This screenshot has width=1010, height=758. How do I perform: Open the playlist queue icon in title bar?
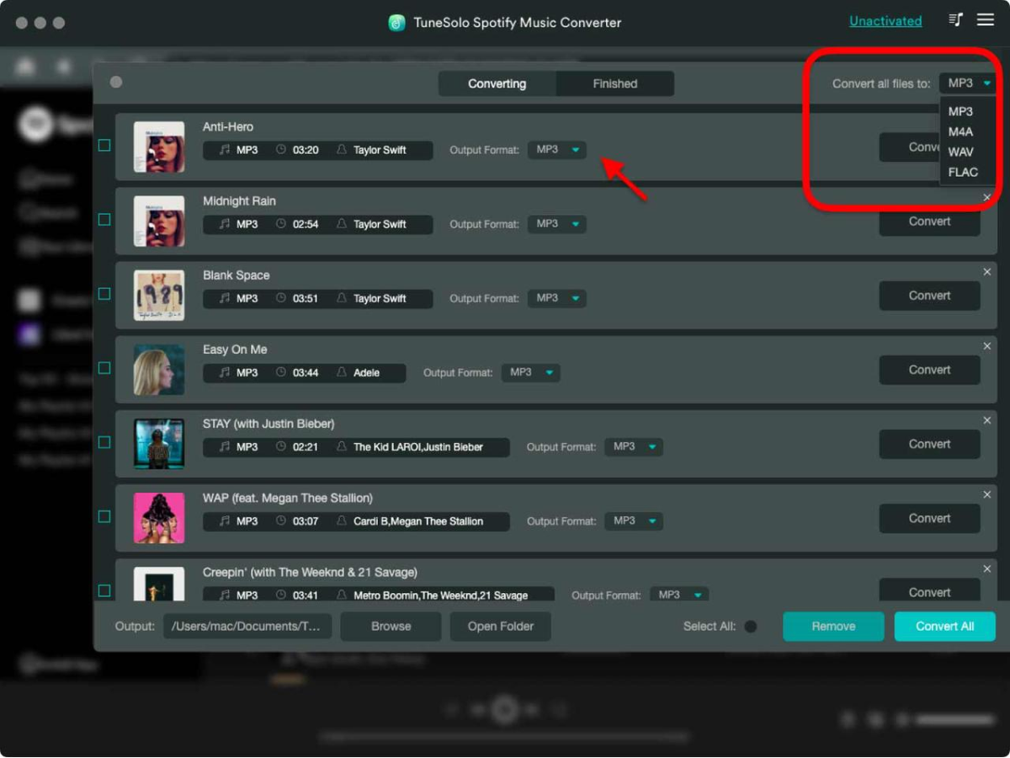coord(955,19)
